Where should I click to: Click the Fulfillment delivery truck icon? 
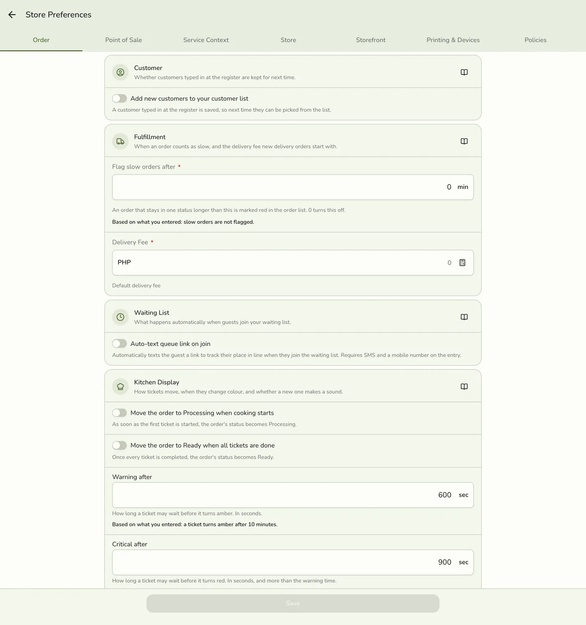point(121,141)
